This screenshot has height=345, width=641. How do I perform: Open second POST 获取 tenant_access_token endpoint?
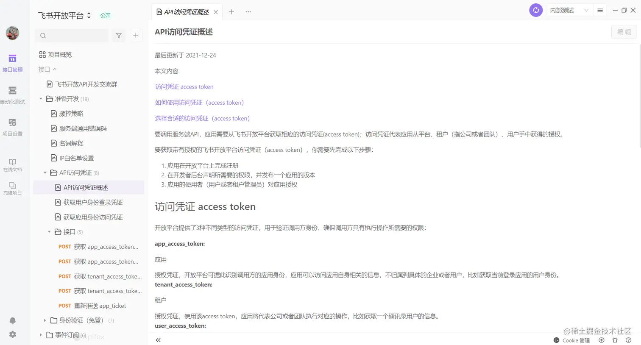[x=100, y=291]
